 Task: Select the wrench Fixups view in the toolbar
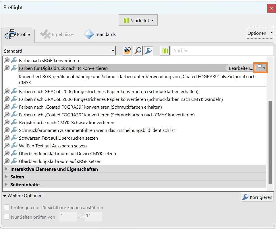(x=148, y=50)
